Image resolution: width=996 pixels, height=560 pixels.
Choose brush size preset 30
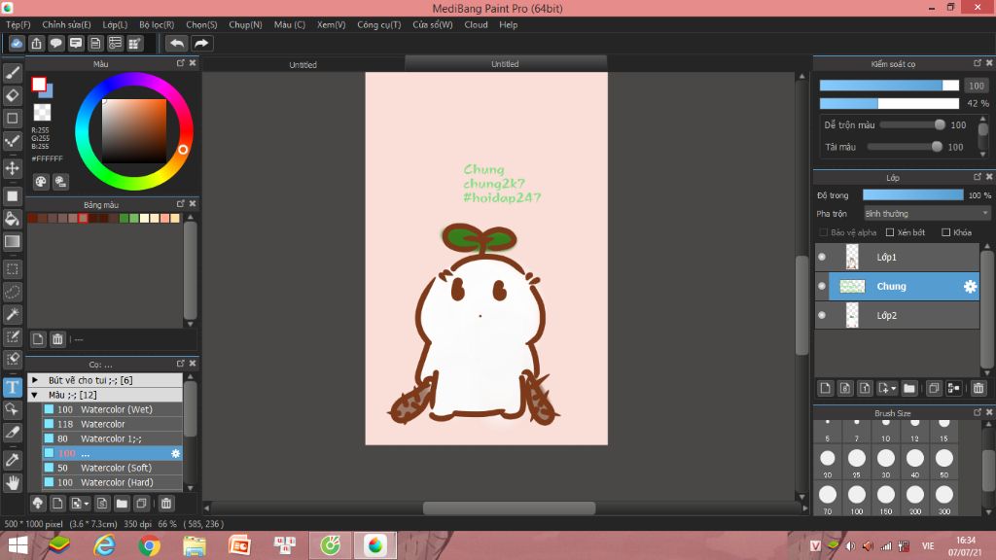[x=886, y=461]
